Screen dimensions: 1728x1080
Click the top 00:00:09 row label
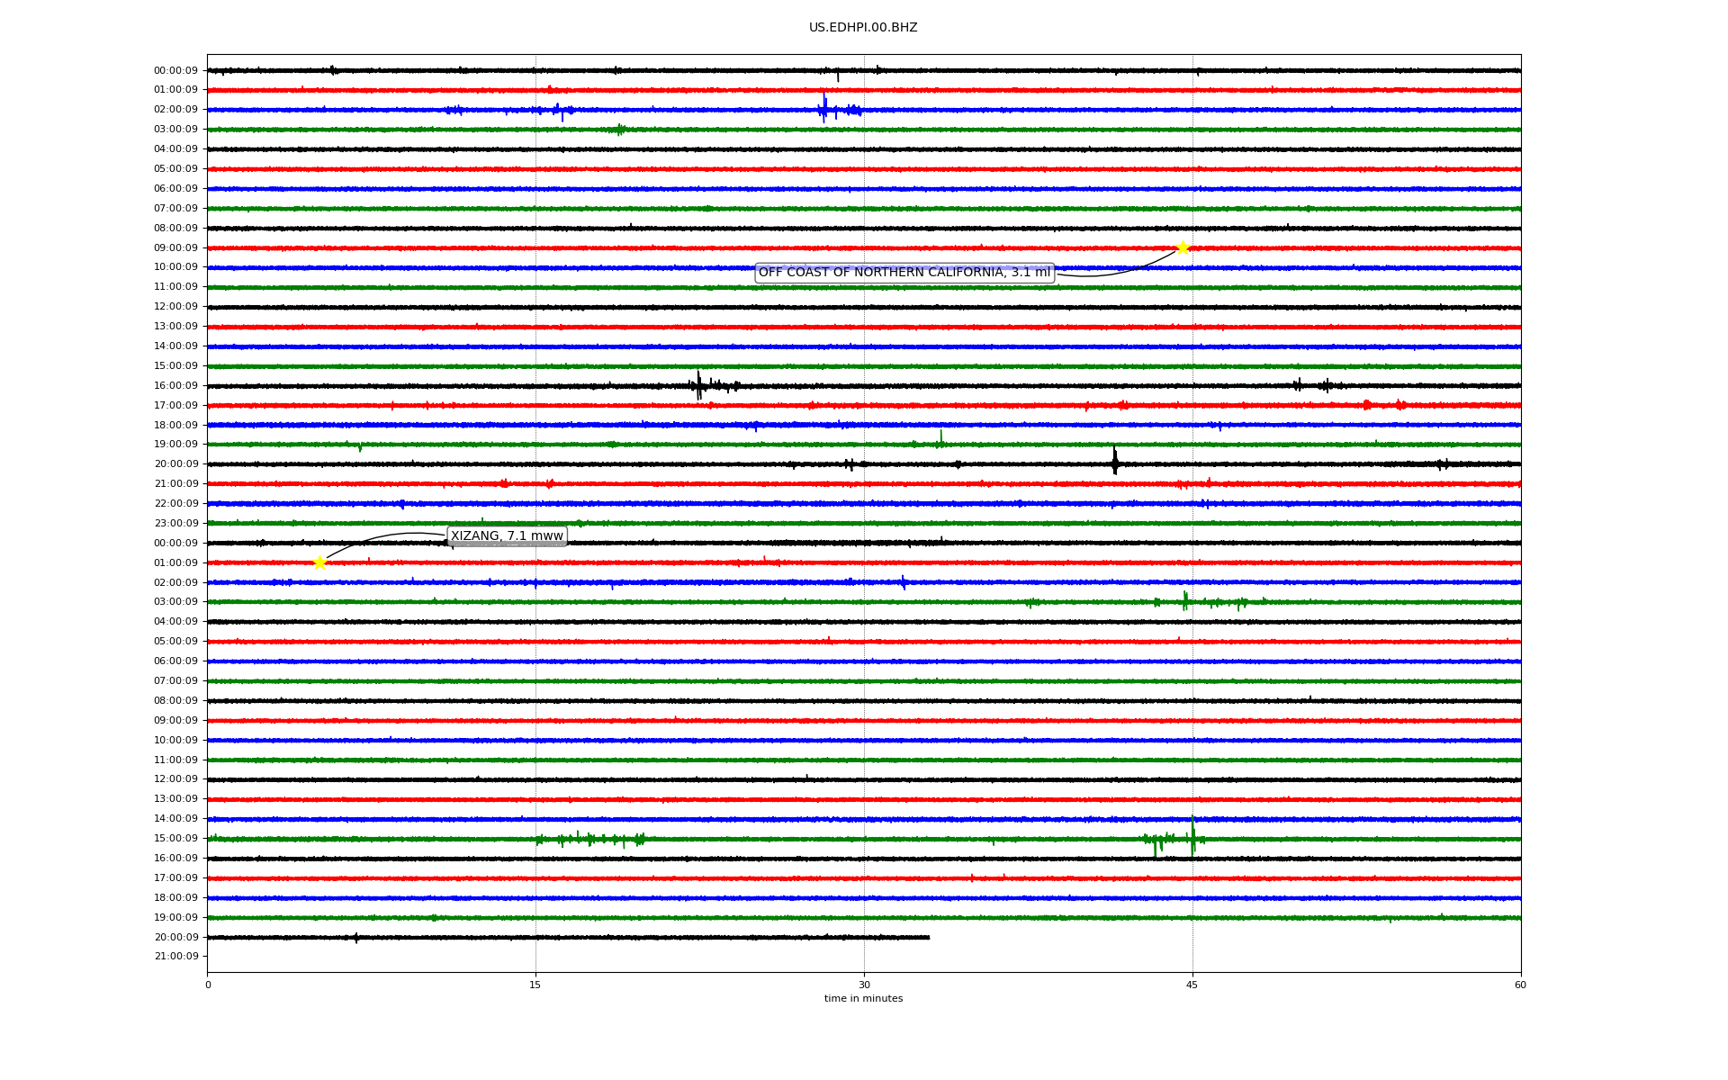click(175, 71)
